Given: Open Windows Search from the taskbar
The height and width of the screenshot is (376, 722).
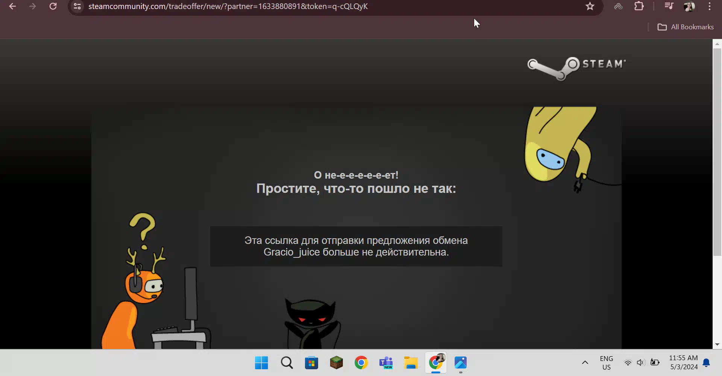Looking at the screenshot, I should coord(287,363).
